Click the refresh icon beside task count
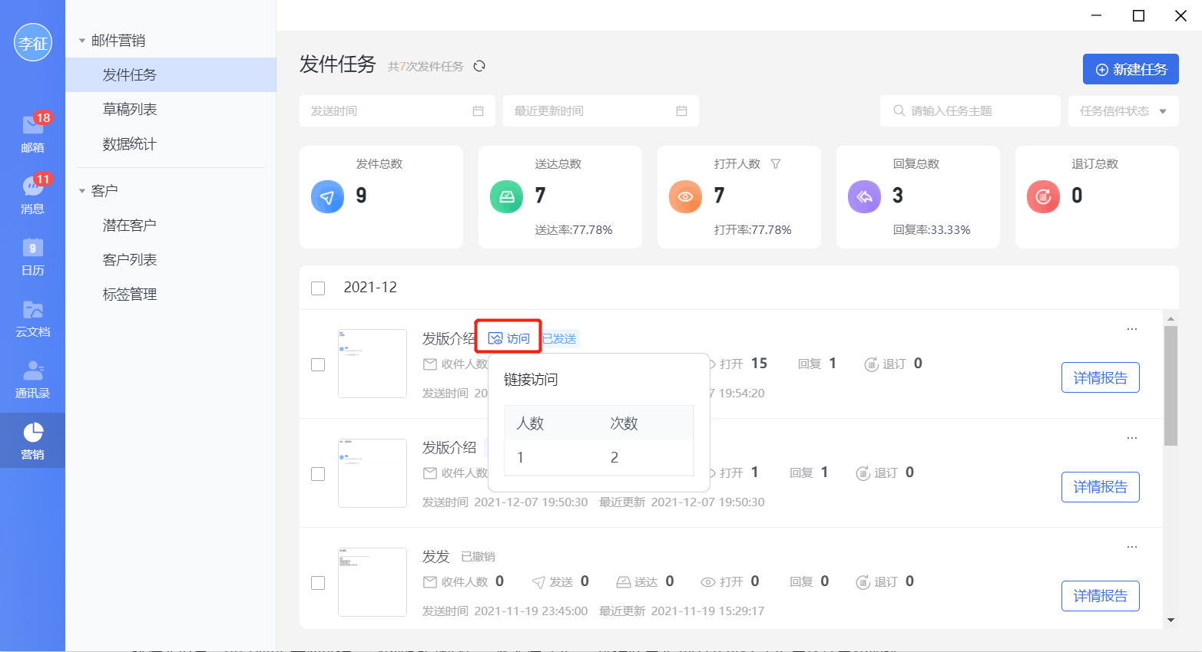Screen dimensions: 1202x652 tap(479, 66)
